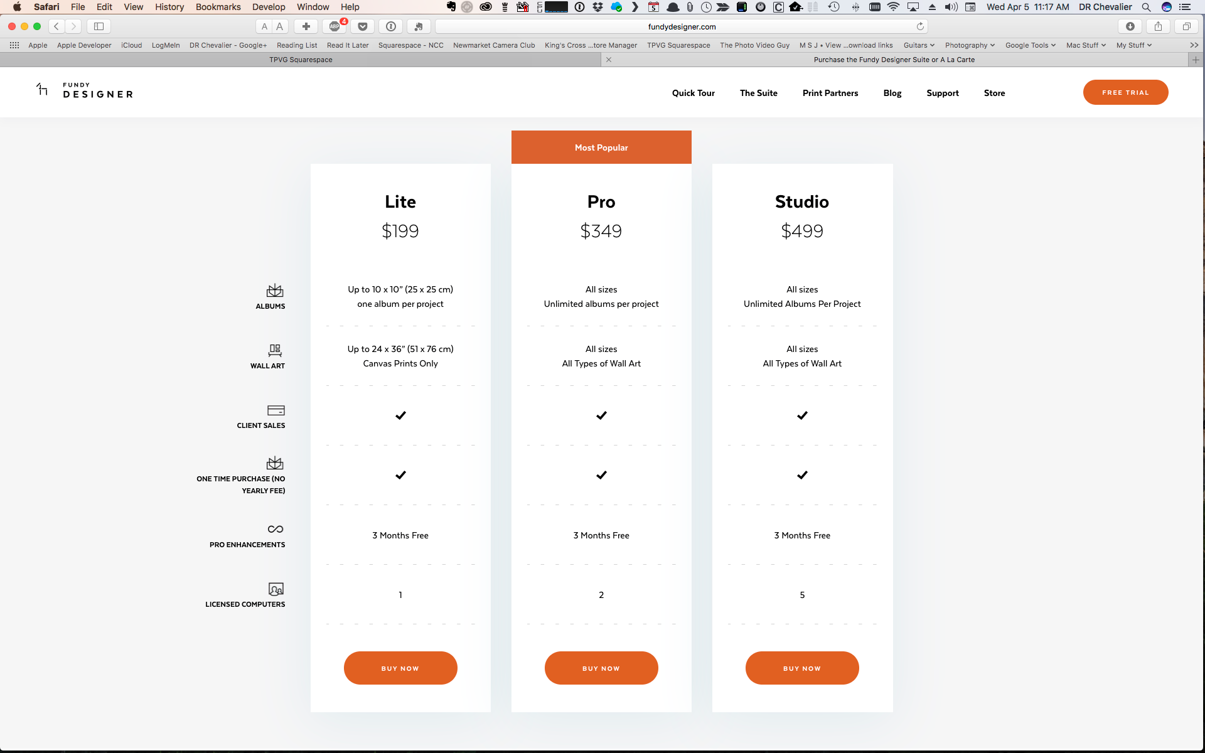Open the Print Partners nav link
1205x753 pixels.
coord(830,93)
